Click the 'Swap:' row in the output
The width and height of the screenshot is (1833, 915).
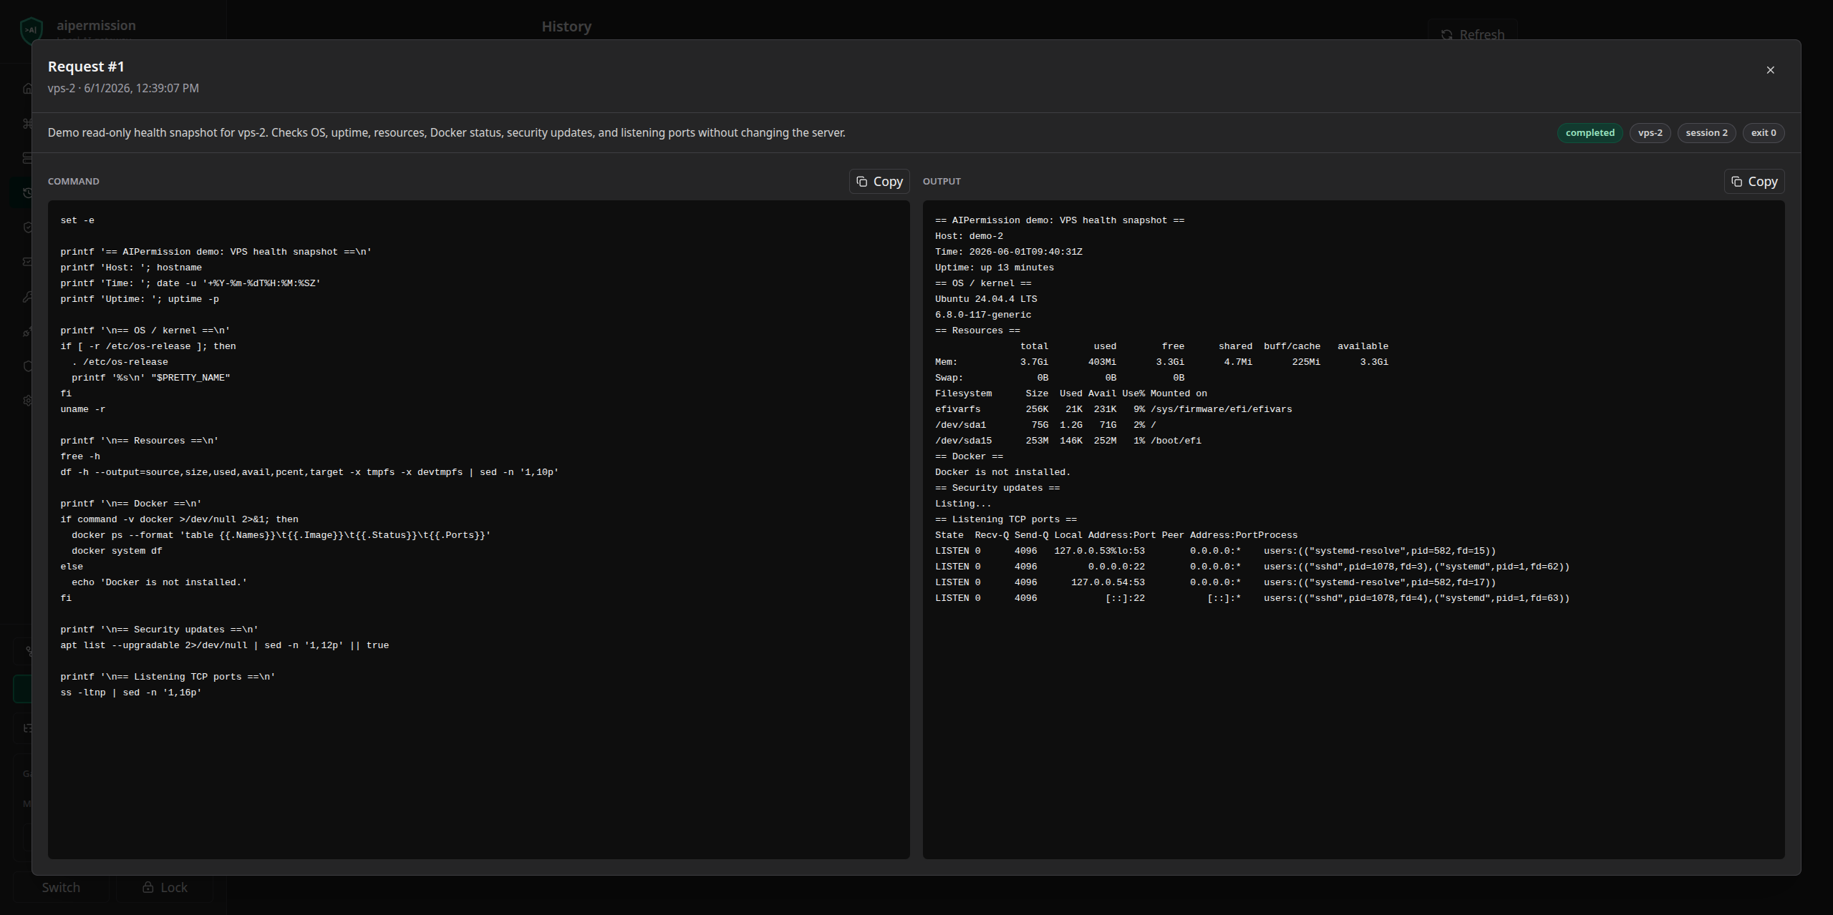1060,378
